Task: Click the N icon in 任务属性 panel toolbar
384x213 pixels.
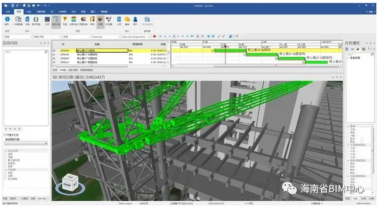Action: coord(364,49)
